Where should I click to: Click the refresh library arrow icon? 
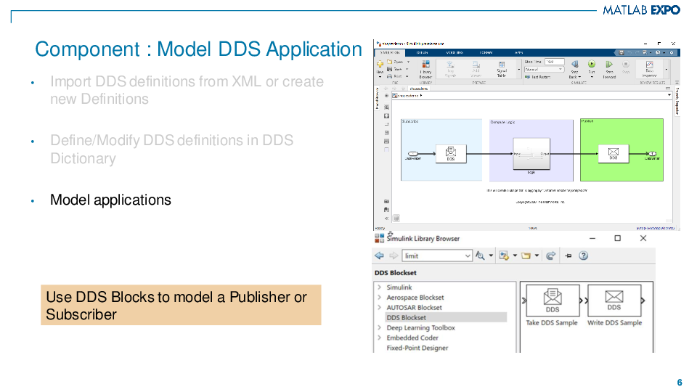(x=551, y=256)
